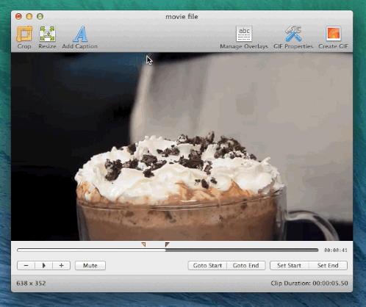The image size is (366, 307).
Task: Step forward with the plus button
Action: [61, 265]
